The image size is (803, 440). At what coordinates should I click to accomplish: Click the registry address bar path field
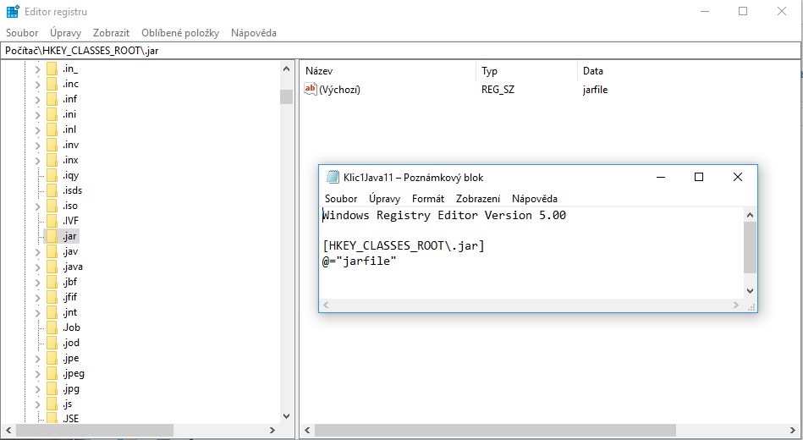tap(400, 51)
